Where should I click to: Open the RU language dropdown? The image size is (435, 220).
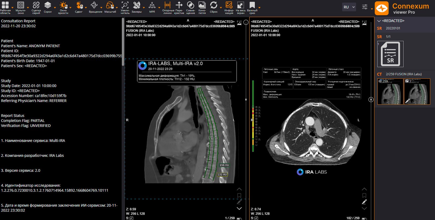pyautogui.click(x=349, y=7)
